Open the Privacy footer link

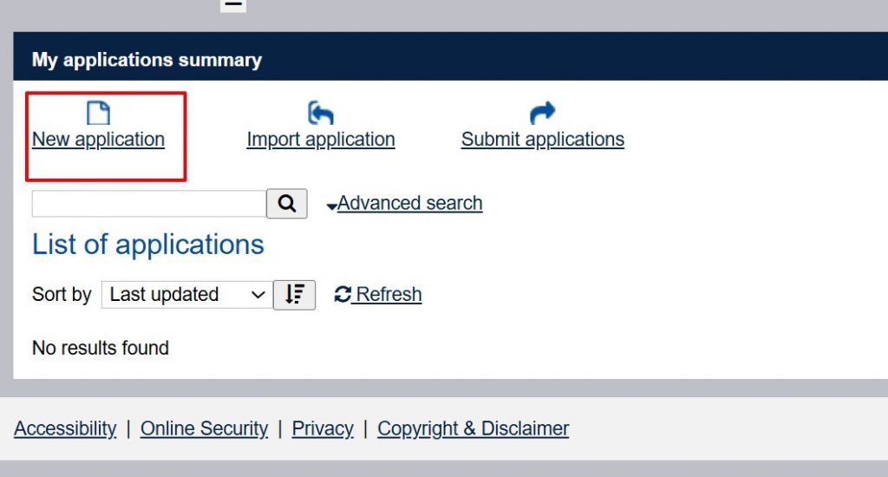[323, 428]
